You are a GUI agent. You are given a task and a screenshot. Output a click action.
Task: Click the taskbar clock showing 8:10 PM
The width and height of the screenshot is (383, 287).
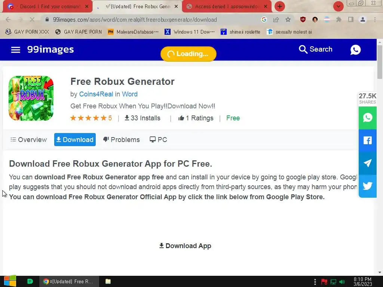362,281
